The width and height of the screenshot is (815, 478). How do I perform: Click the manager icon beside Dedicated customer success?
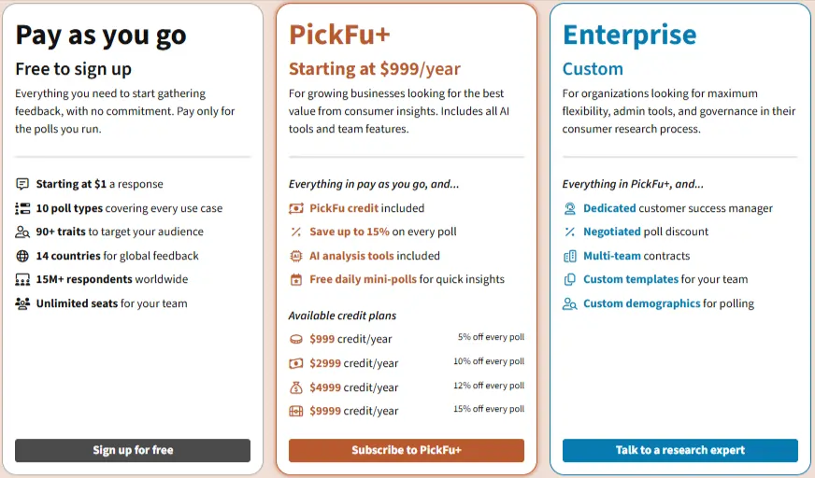coord(570,208)
